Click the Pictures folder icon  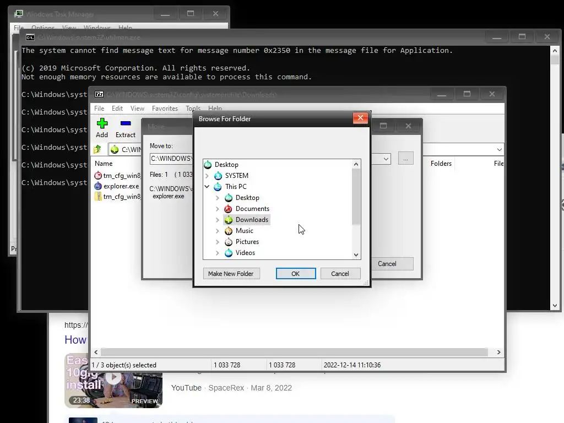pos(229,242)
